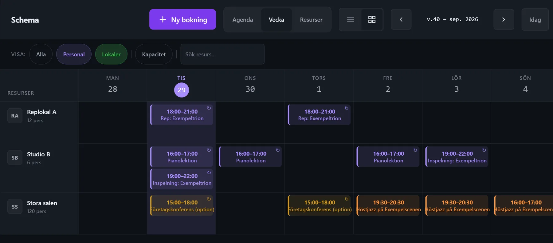Jump to today with Idag button
The width and height of the screenshot is (553, 243).
tap(535, 20)
